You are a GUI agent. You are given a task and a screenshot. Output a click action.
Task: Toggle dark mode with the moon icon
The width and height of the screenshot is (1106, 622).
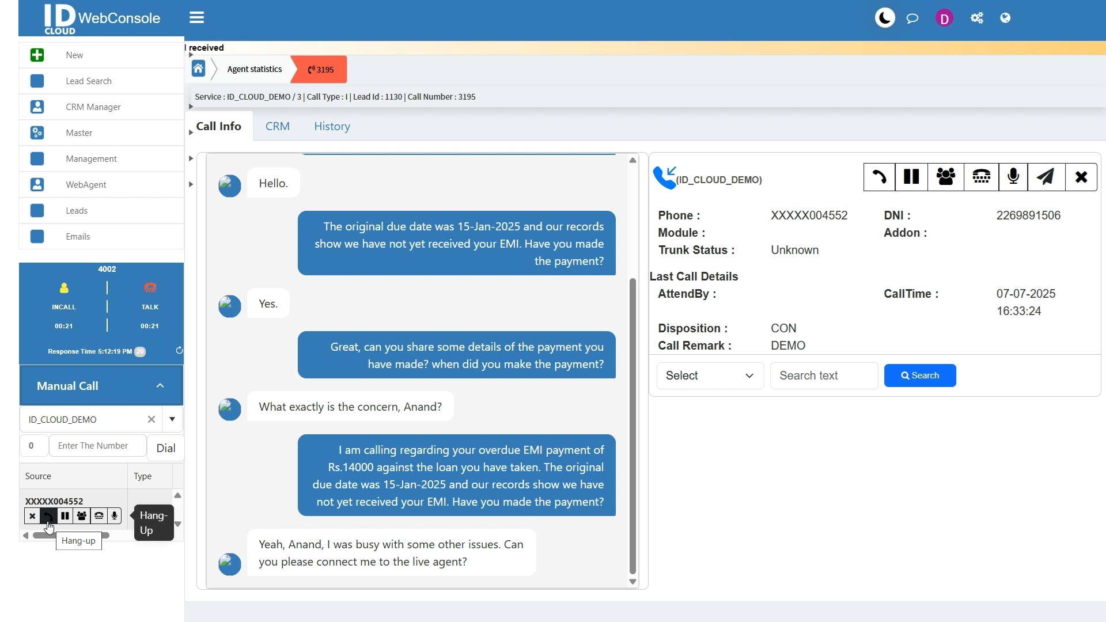[885, 17]
